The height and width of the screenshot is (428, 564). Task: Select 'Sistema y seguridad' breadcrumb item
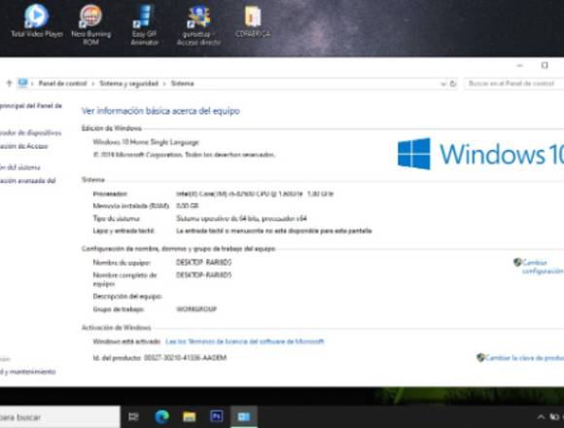tap(128, 84)
